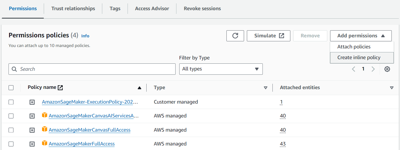Select all policies with header checkbox
Image resolution: width=400 pixels, height=150 pixels.
click(x=11, y=88)
